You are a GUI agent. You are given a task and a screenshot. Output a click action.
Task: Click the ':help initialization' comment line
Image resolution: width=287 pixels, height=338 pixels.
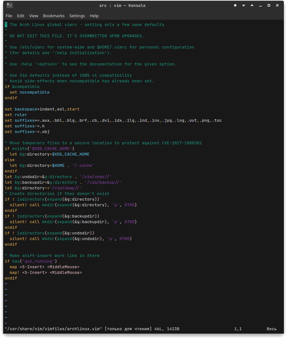pos(58,53)
